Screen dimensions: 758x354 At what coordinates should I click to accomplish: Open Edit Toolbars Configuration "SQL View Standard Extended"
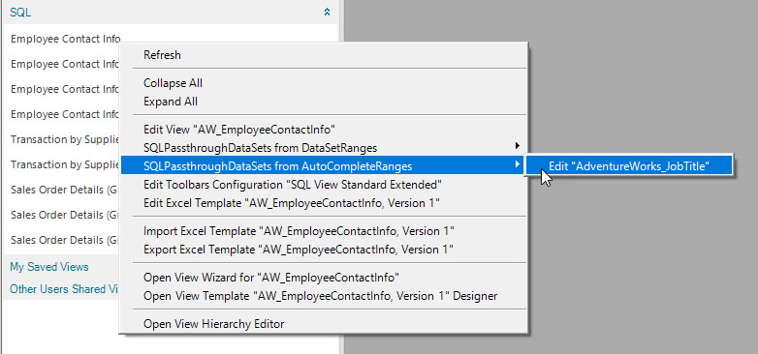tap(323, 184)
